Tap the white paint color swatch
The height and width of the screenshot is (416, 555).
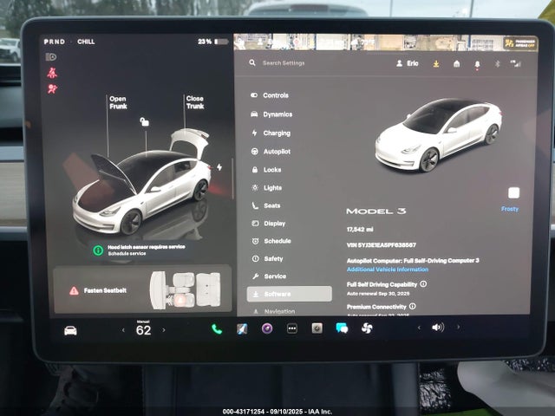tap(513, 192)
